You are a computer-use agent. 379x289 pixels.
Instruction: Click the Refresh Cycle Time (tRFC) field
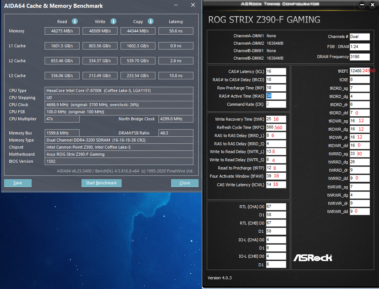pos(276,127)
